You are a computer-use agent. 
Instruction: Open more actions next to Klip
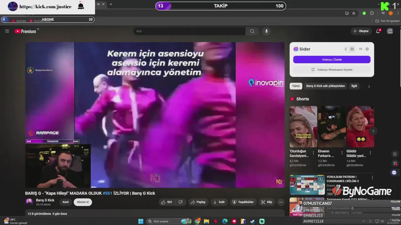[281, 202]
